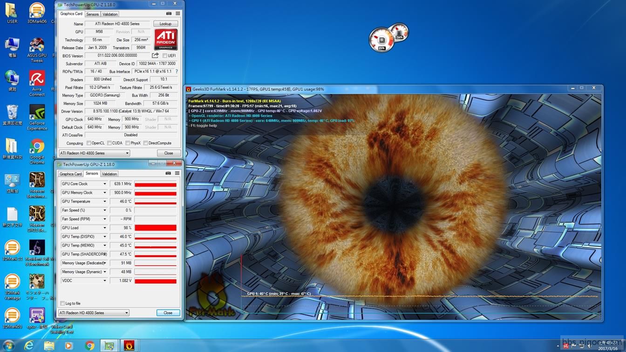Click the BIOS Version field 011.022.006.000.000000

117,55
